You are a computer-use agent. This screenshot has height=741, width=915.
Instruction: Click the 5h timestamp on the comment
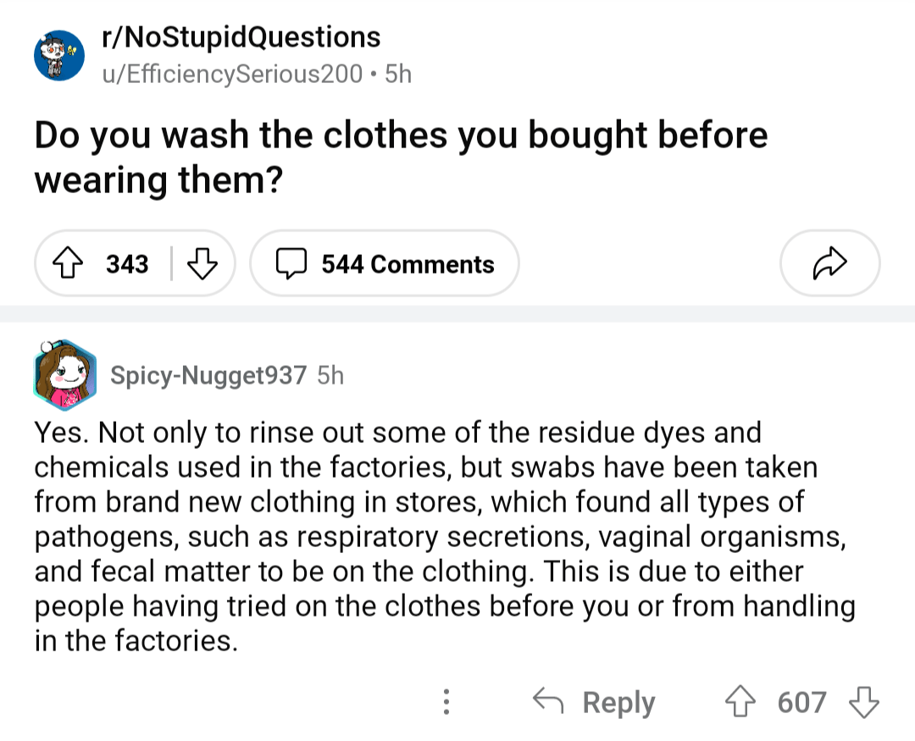click(x=331, y=375)
